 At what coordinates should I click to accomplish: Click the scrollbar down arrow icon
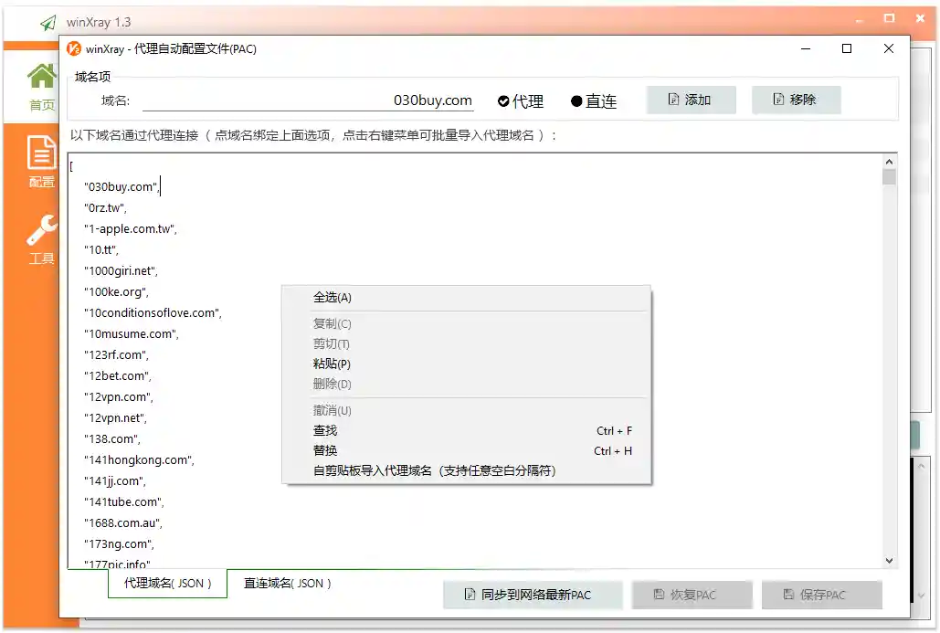coord(889,560)
